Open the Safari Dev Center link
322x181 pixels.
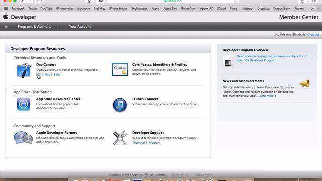[57, 75]
